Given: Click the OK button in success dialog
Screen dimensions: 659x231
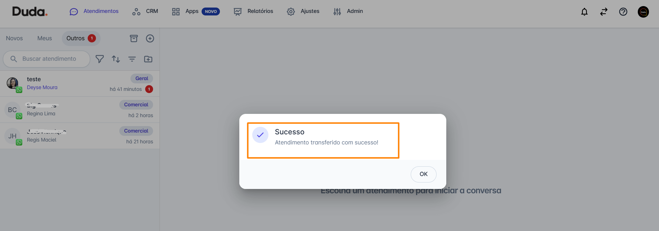Looking at the screenshot, I should [x=423, y=174].
